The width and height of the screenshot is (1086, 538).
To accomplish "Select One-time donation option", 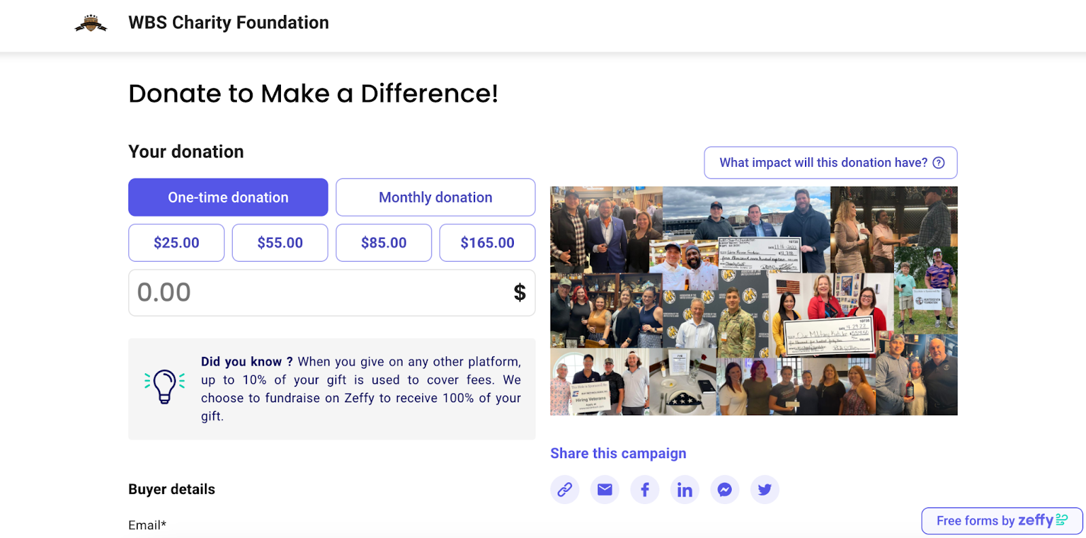I will point(228,197).
